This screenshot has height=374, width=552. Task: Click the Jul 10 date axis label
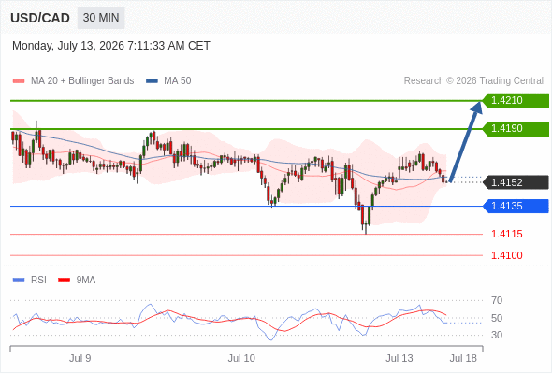(x=241, y=358)
